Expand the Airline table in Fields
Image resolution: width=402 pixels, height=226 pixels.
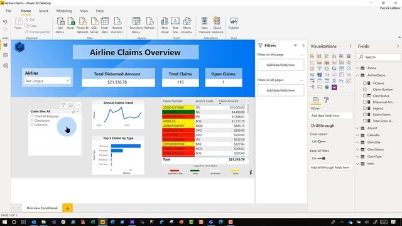[358, 68]
